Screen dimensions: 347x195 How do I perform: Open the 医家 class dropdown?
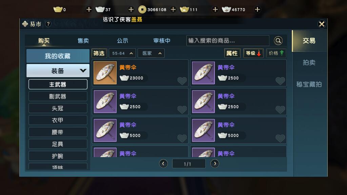click(151, 53)
